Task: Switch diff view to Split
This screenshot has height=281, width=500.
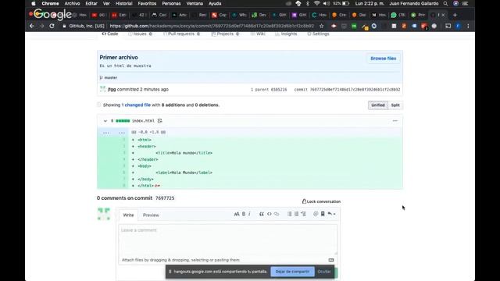Action: tap(395, 105)
